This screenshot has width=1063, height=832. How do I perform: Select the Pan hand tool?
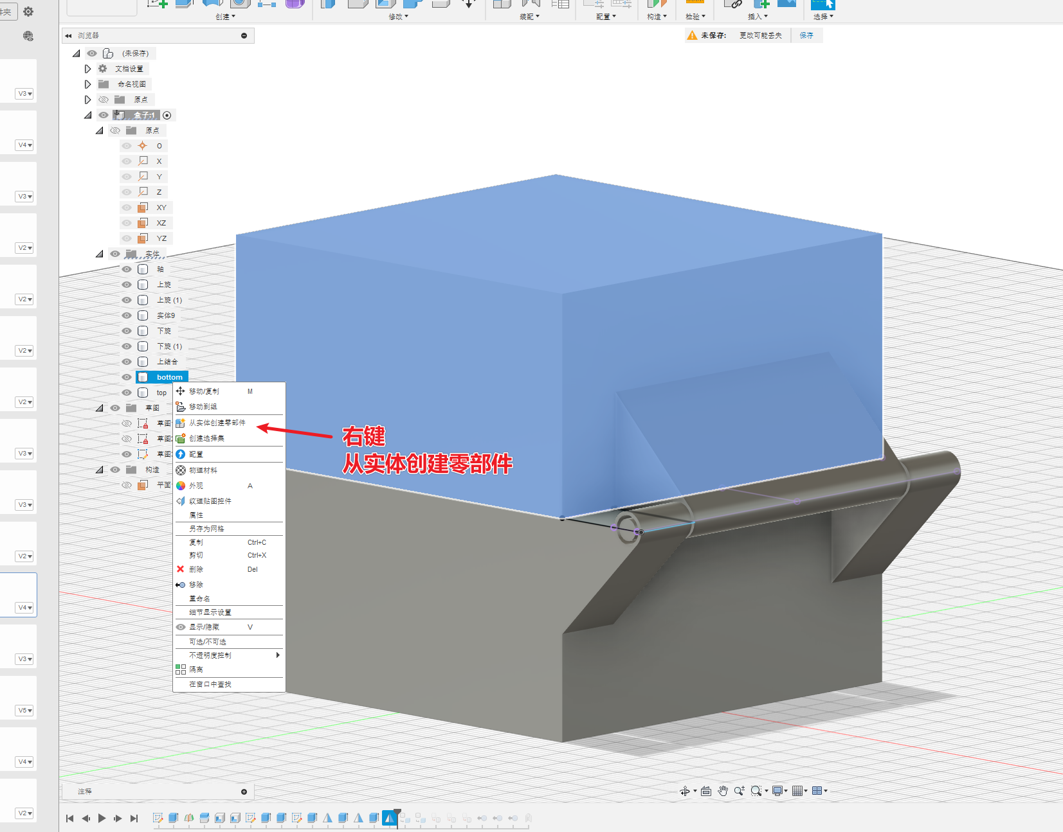pyautogui.click(x=723, y=791)
